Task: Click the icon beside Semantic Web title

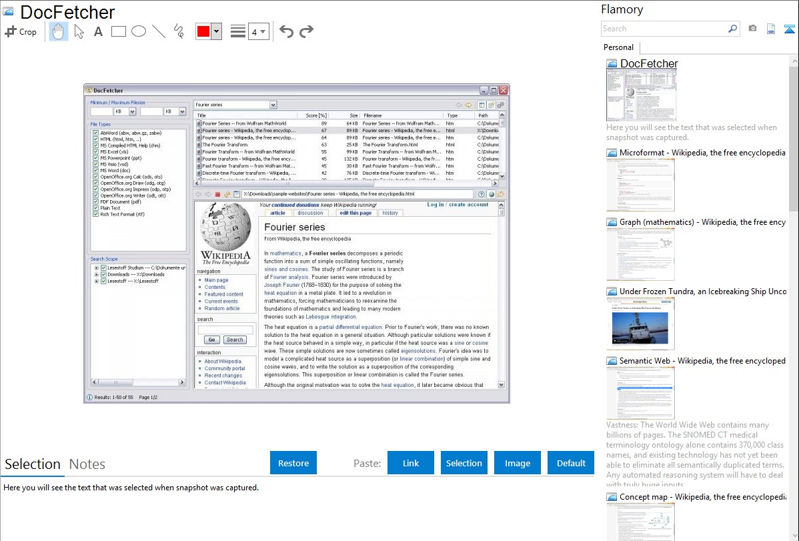Action: click(x=612, y=361)
